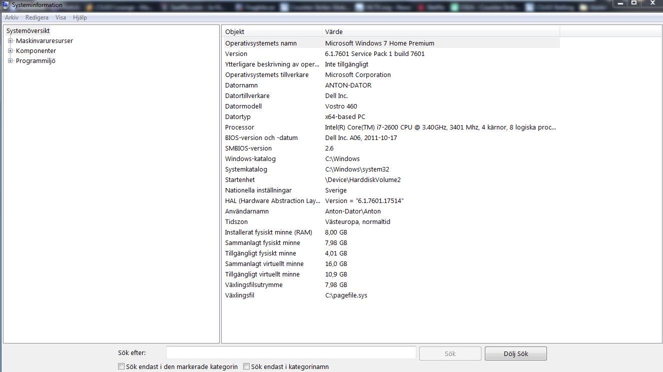Select the Programmiljö tree item
This screenshot has width=663, height=372.
[36, 61]
